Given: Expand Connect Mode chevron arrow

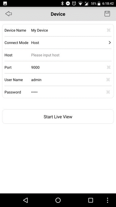Looking at the screenshot, I should [x=110, y=43].
